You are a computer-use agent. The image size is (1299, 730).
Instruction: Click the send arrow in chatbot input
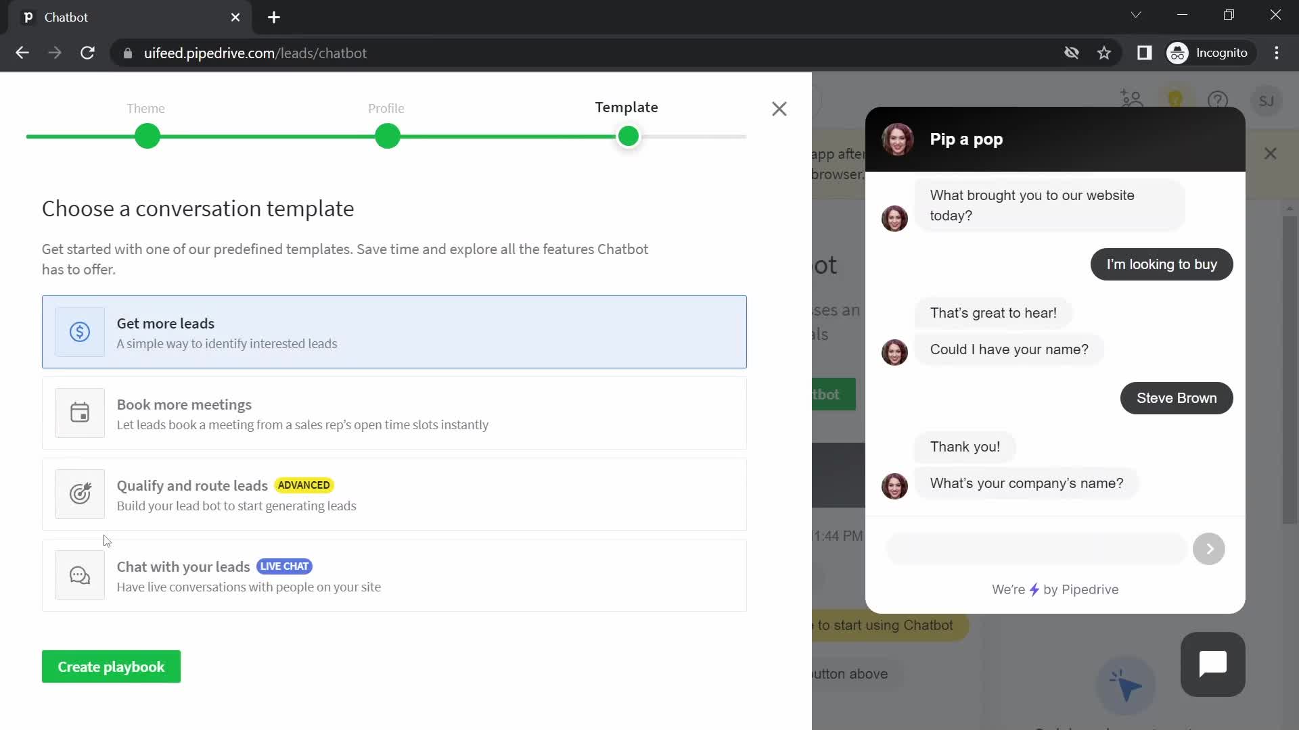click(x=1210, y=547)
